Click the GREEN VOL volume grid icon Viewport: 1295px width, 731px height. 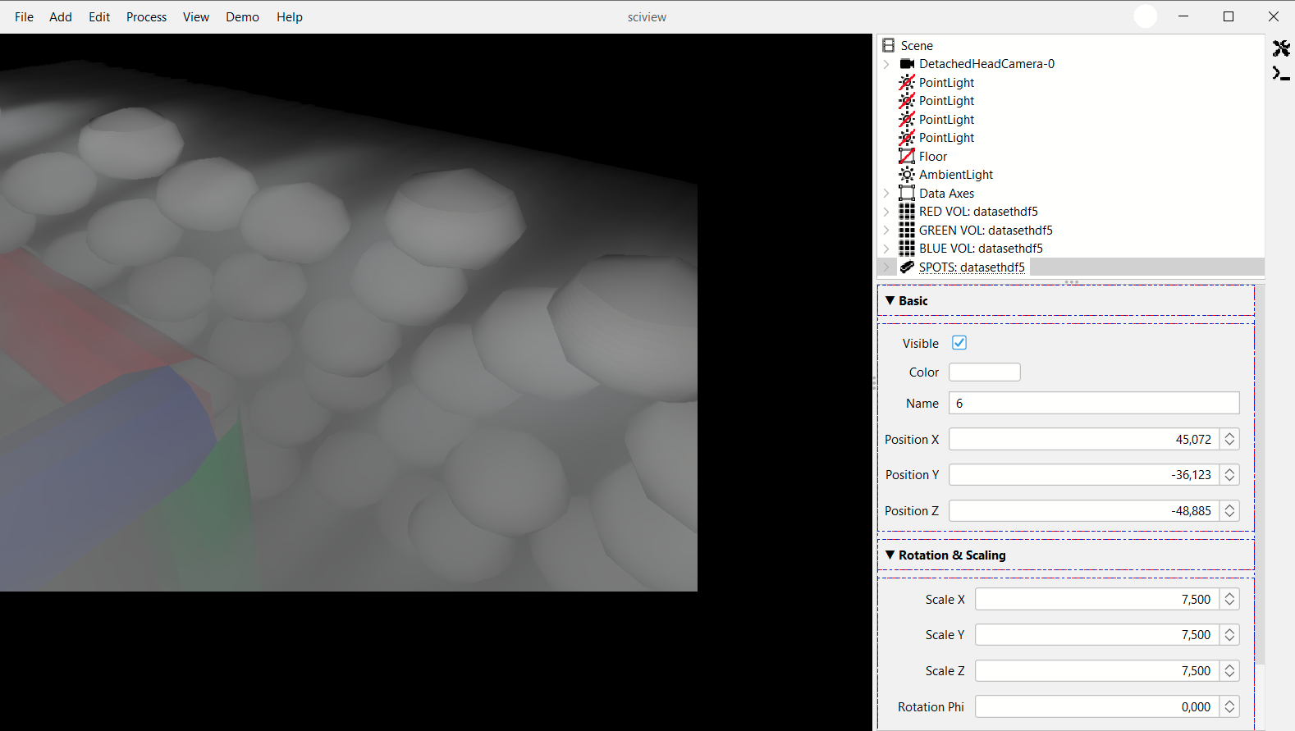907,230
